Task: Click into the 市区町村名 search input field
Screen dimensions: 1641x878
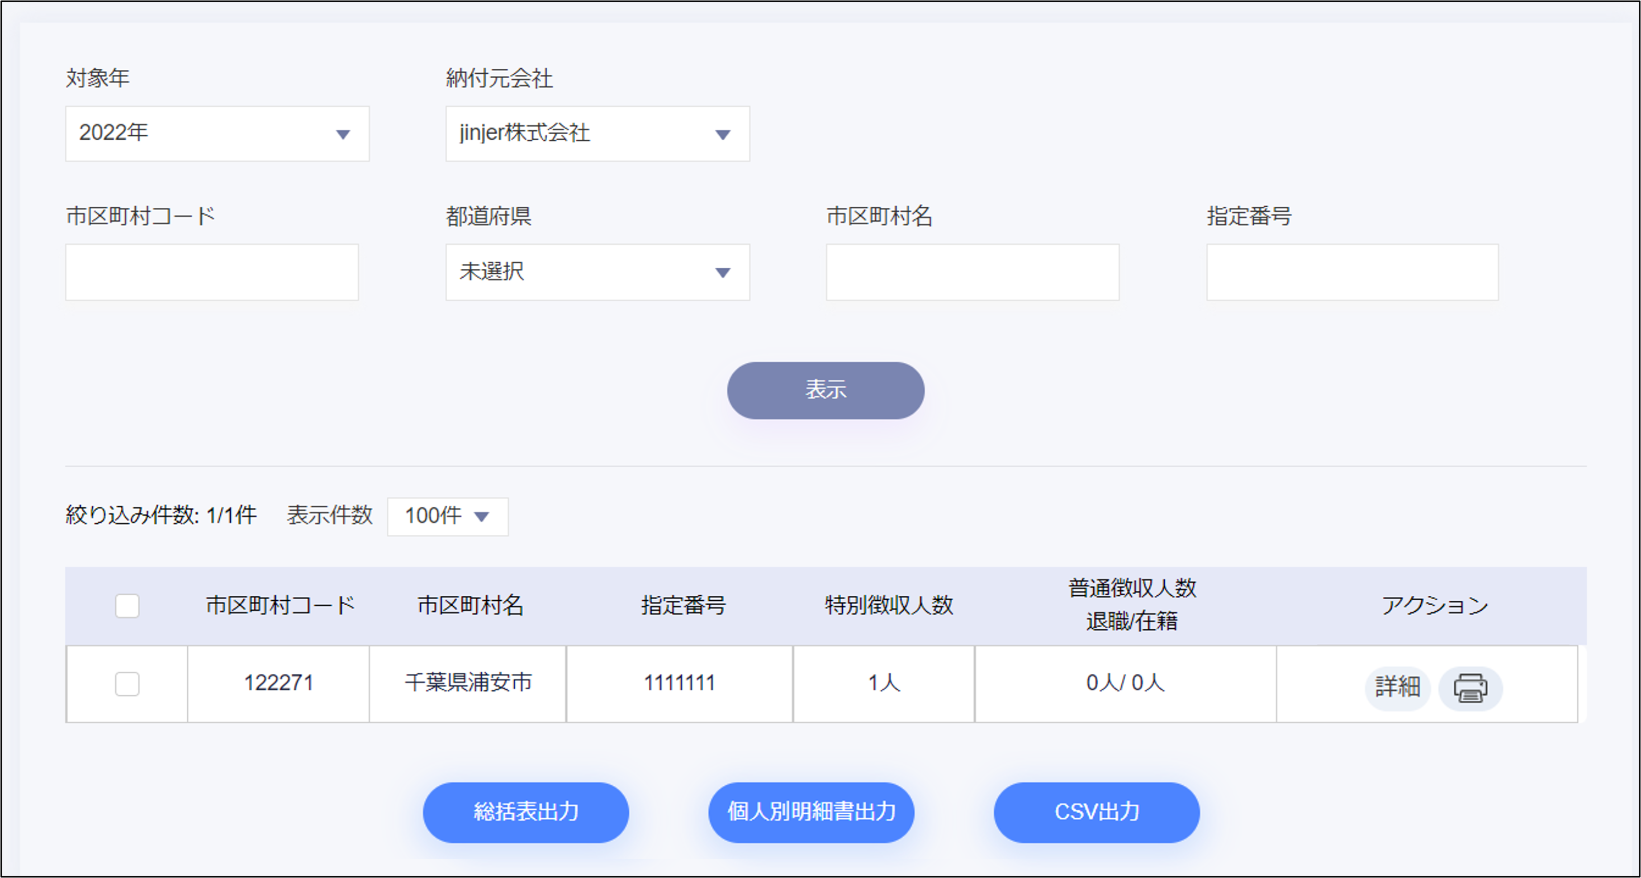Action: click(x=972, y=272)
